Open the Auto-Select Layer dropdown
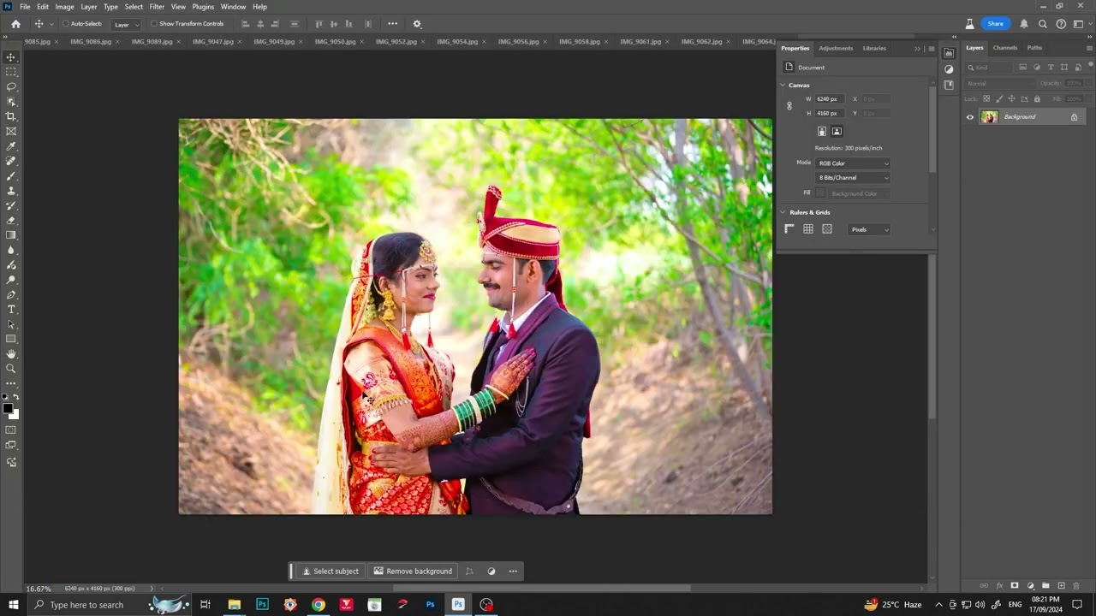Viewport: 1096px width, 616px height. 126,24
